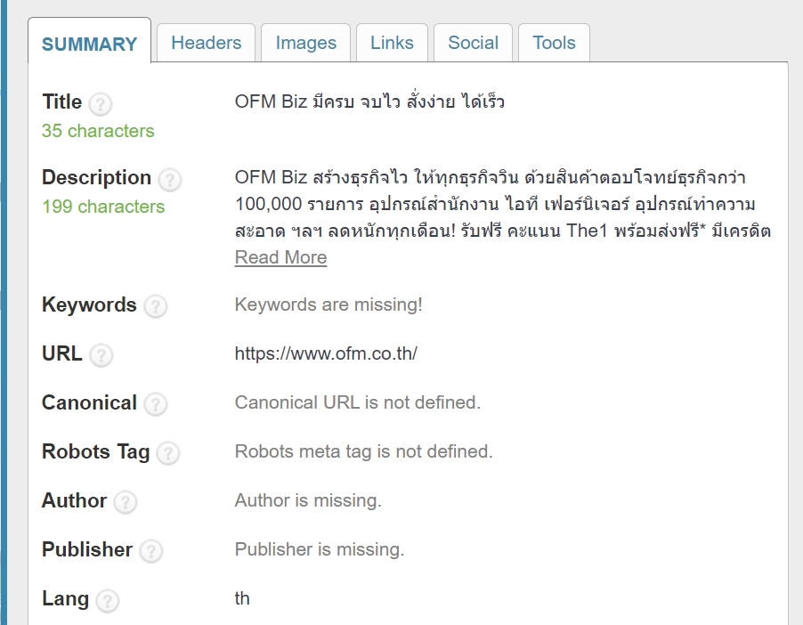This screenshot has height=625, width=803.
Task: Open the Canonical help tooltip icon
Action: click(x=155, y=405)
